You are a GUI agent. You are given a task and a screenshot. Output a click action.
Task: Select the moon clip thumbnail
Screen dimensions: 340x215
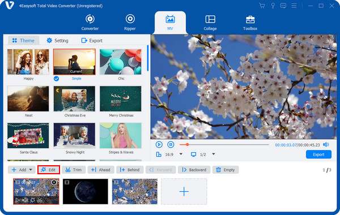(x=86, y=191)
